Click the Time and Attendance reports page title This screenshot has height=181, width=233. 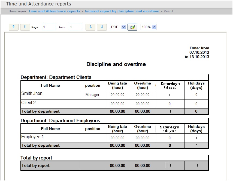(x=38, y=4)
